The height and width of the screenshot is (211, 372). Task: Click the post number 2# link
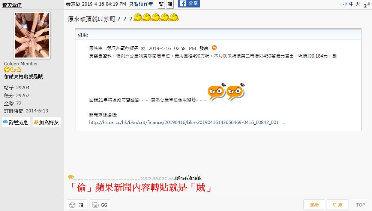pos(367,5)
